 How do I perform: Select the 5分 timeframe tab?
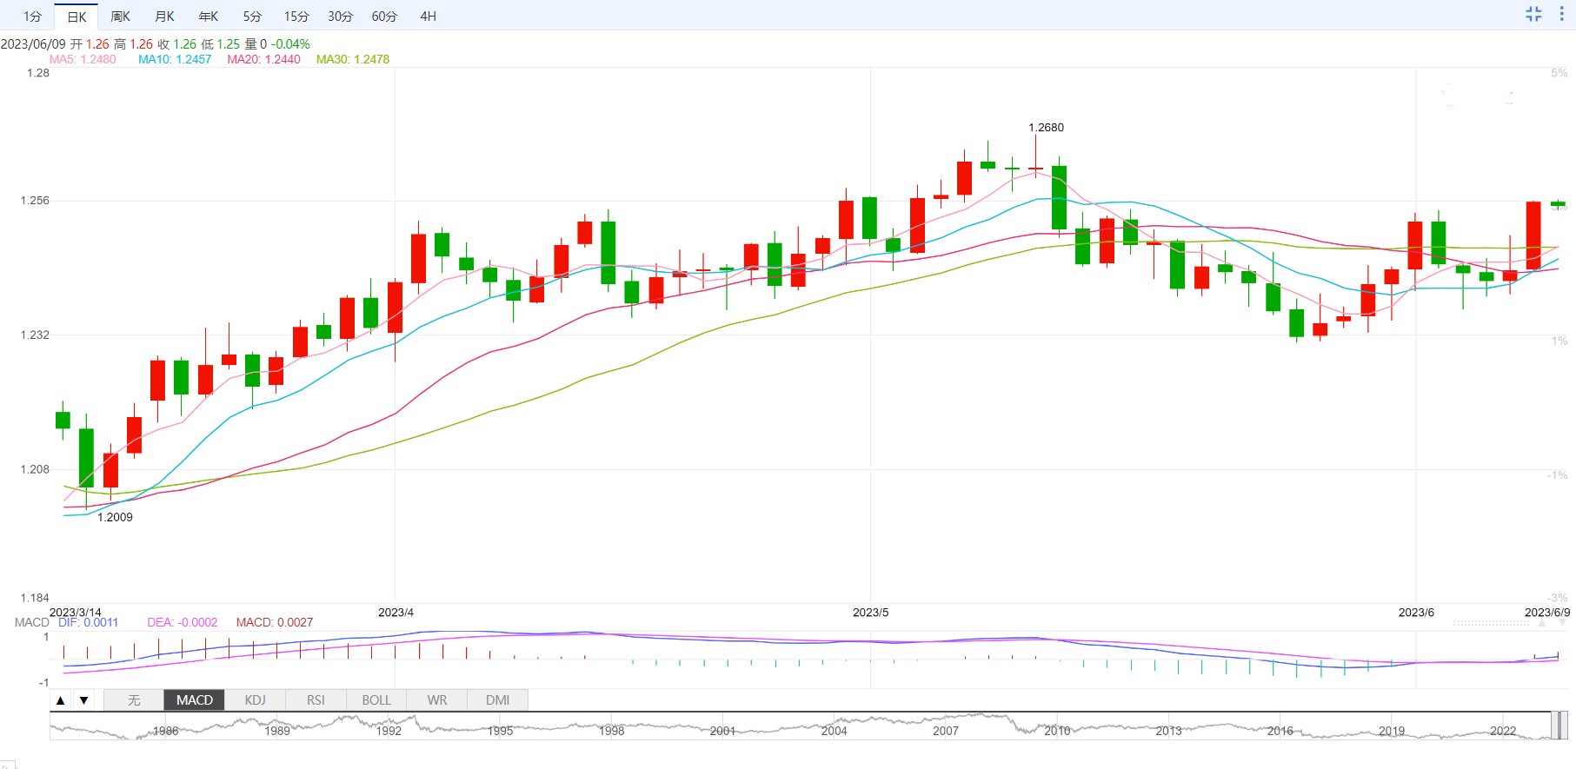pyautogui.click(x=252, y=17)
